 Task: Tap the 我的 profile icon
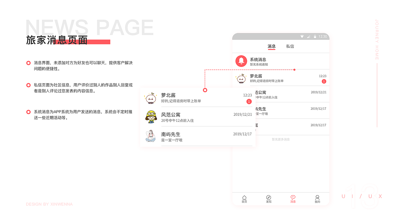(x=317, y=197)
